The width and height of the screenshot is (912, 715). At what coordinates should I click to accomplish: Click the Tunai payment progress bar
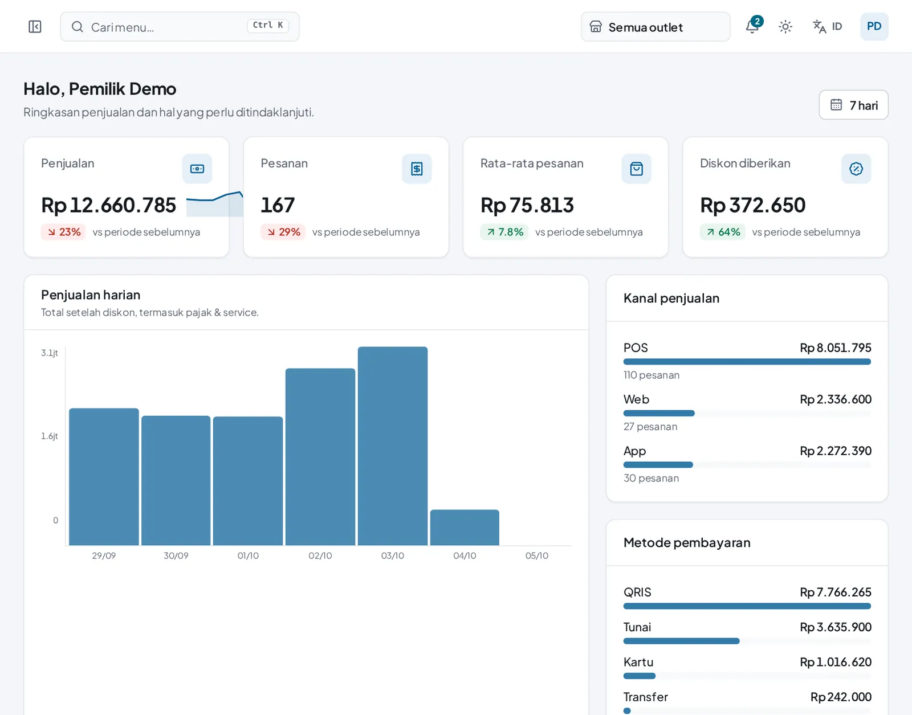pyautogui.click(x=747, y=641)
